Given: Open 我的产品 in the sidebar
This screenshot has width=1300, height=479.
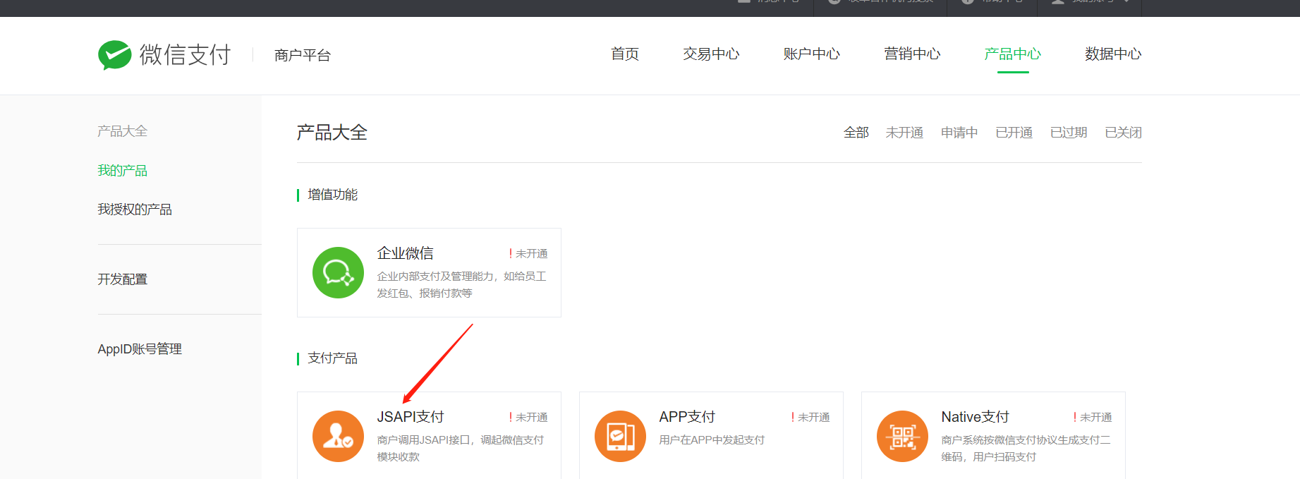Looking at the screenshot, I should coord(123,171).
